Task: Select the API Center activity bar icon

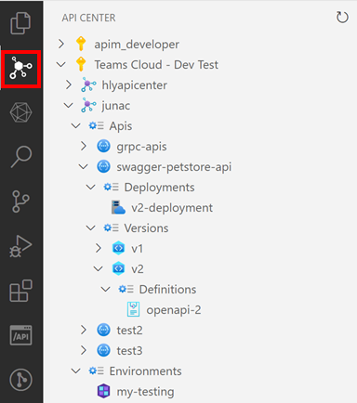Action: coord(20,67)
